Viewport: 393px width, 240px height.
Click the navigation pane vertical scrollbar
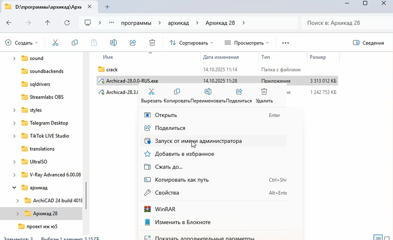click(86, 196)
